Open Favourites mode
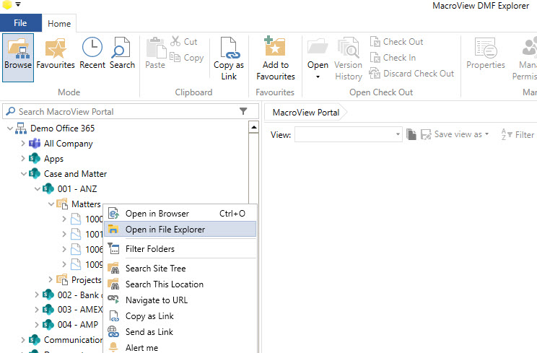 pyautogui.click(x=56, y=53)
